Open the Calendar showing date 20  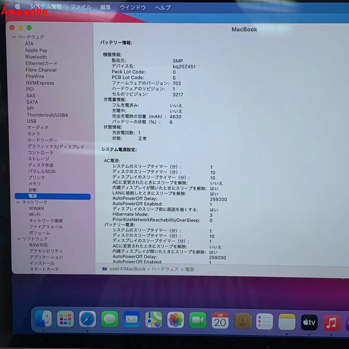(x=220, y=320)
